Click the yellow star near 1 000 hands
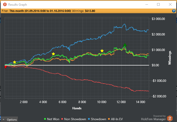 (x=14, y=62)
